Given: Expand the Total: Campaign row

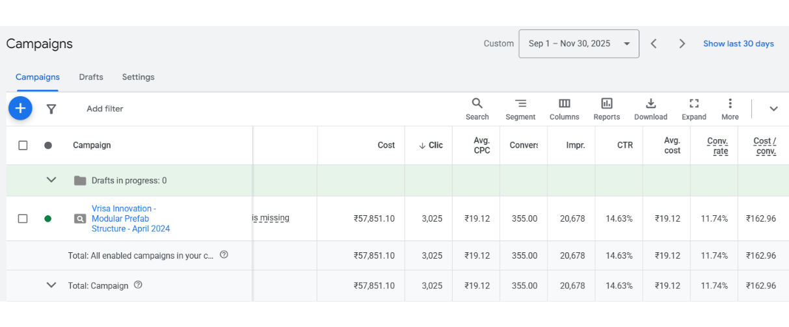Looking at the screenshot, I should [x=51, y=285].
